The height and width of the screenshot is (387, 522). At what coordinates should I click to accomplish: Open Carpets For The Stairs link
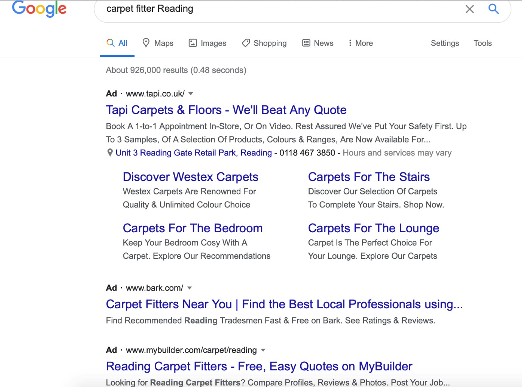tap(369, 177)
